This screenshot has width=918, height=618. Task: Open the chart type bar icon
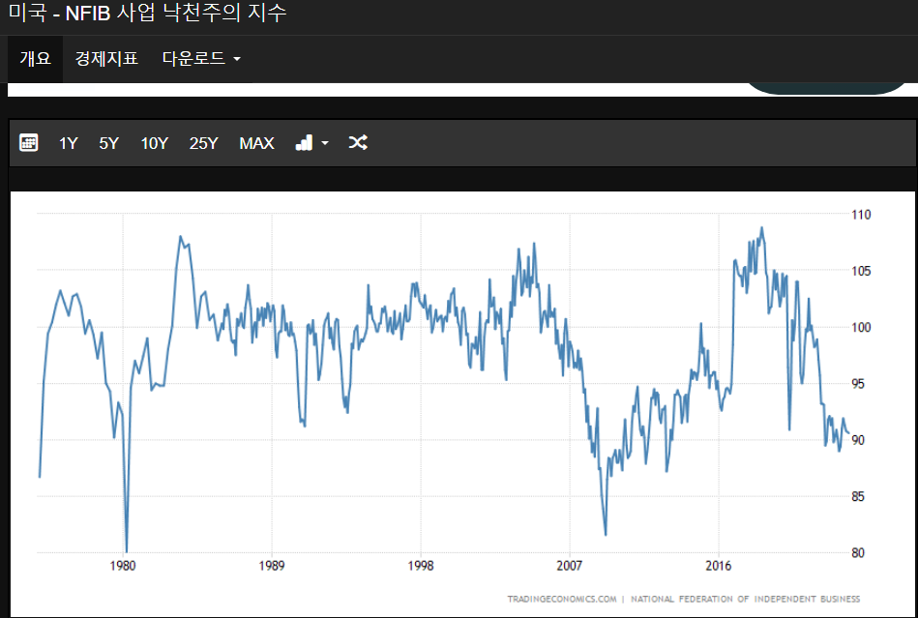pos(304,143)
